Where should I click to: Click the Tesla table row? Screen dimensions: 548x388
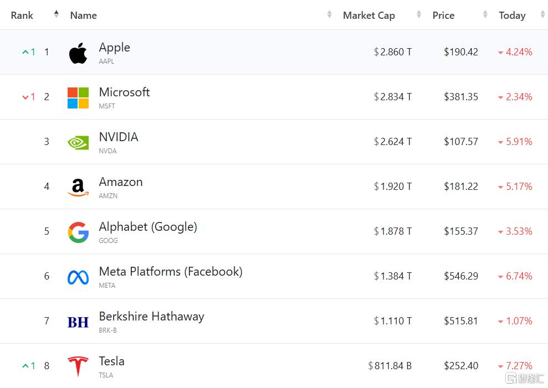(274, 366)
